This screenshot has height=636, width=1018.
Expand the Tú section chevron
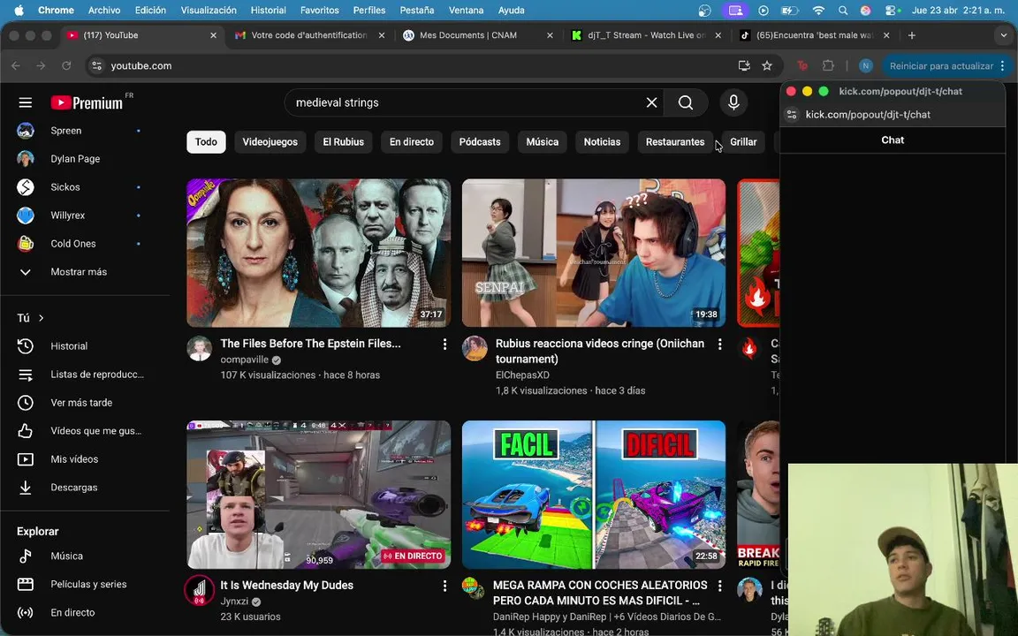click(42, 318)
